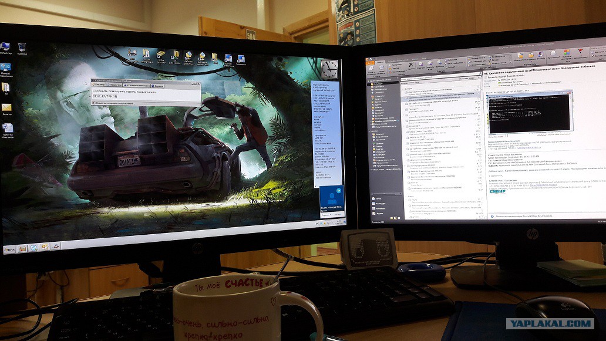Open the Computer icon on the desktop
Viewport: 606px width, 341px height.
(5, 47)
